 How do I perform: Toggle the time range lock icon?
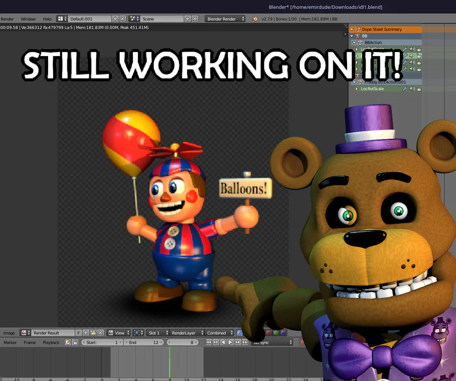(75, 343)
